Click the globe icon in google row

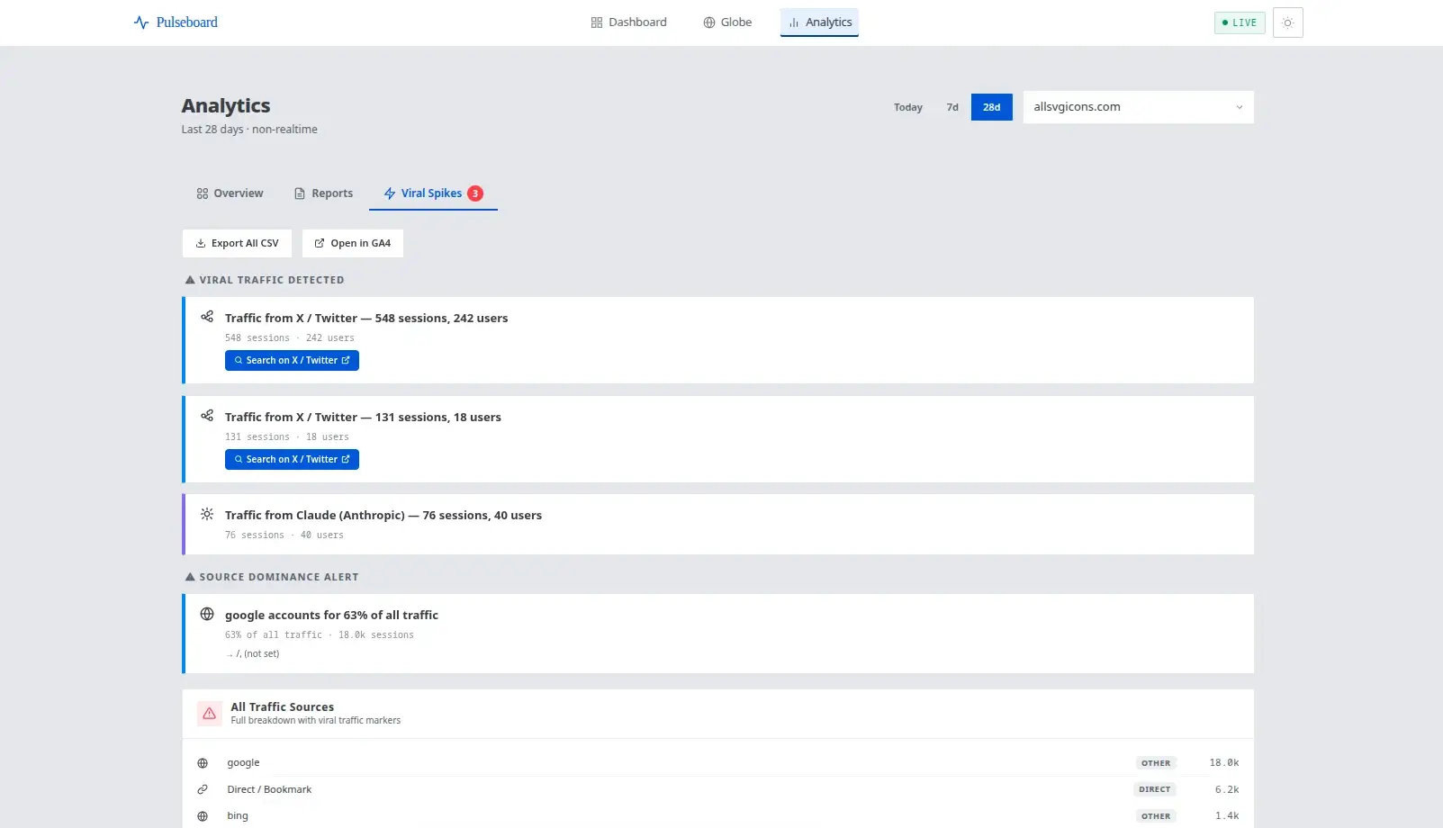pos(203,763)
